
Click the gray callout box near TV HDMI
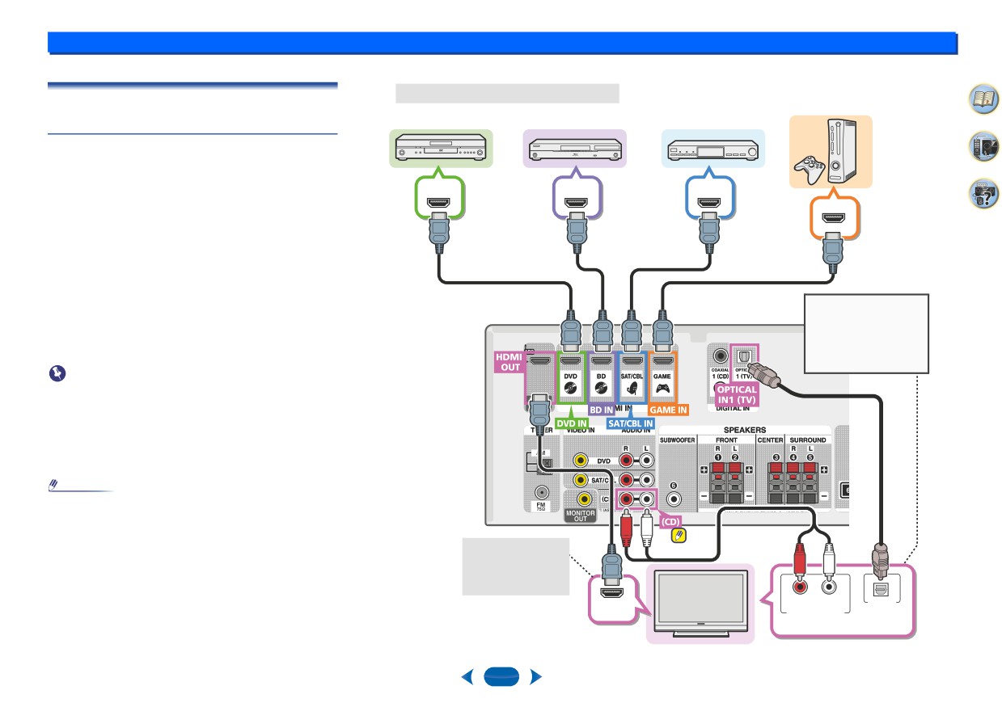[516, 566]
